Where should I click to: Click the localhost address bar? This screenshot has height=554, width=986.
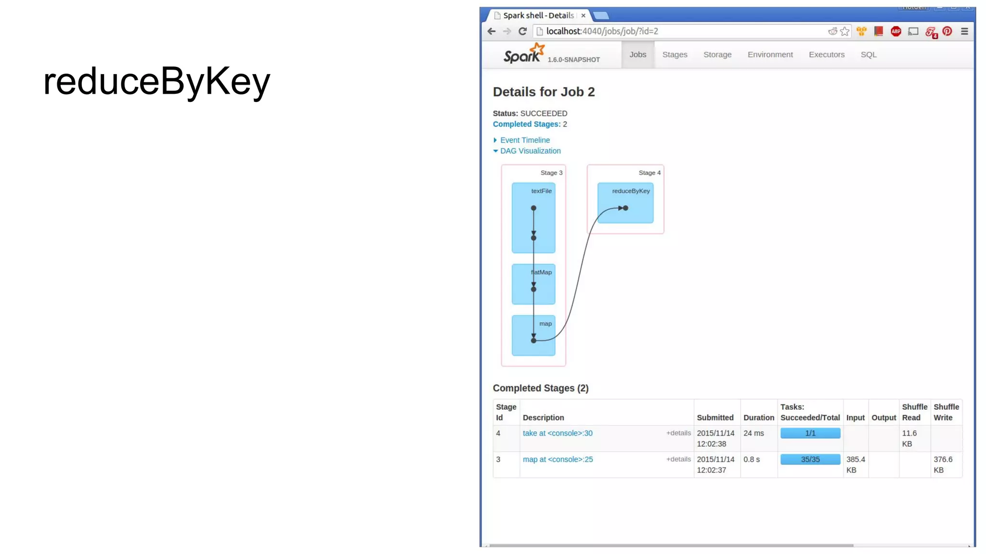click(674, 31)
